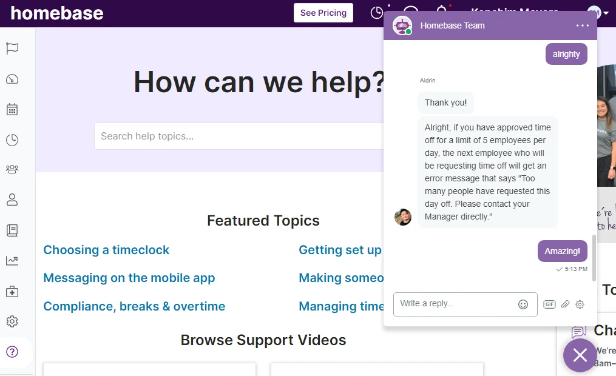Open Compliance, breaks & overtime topic
Screen dimensions: 616x376
click(134, 306)
